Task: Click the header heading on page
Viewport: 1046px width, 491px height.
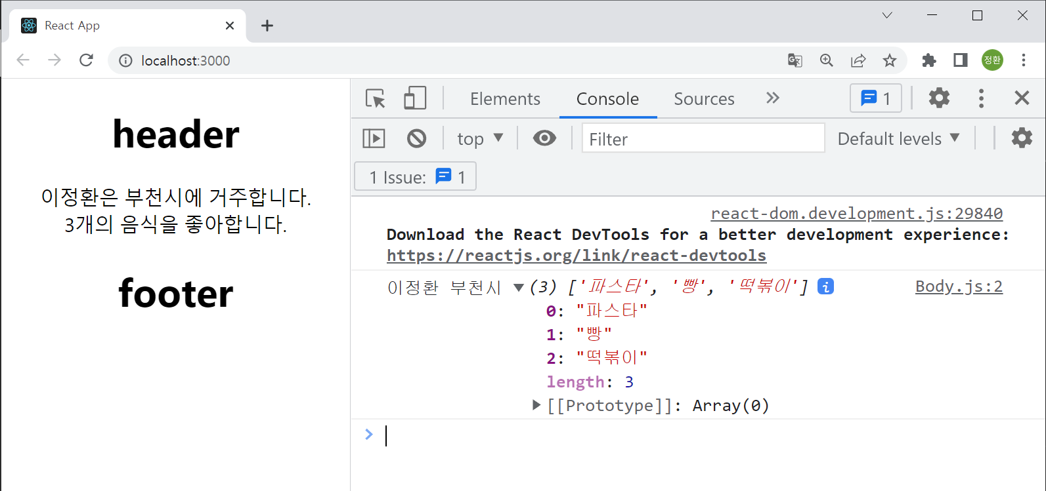Action: point(176,134)
